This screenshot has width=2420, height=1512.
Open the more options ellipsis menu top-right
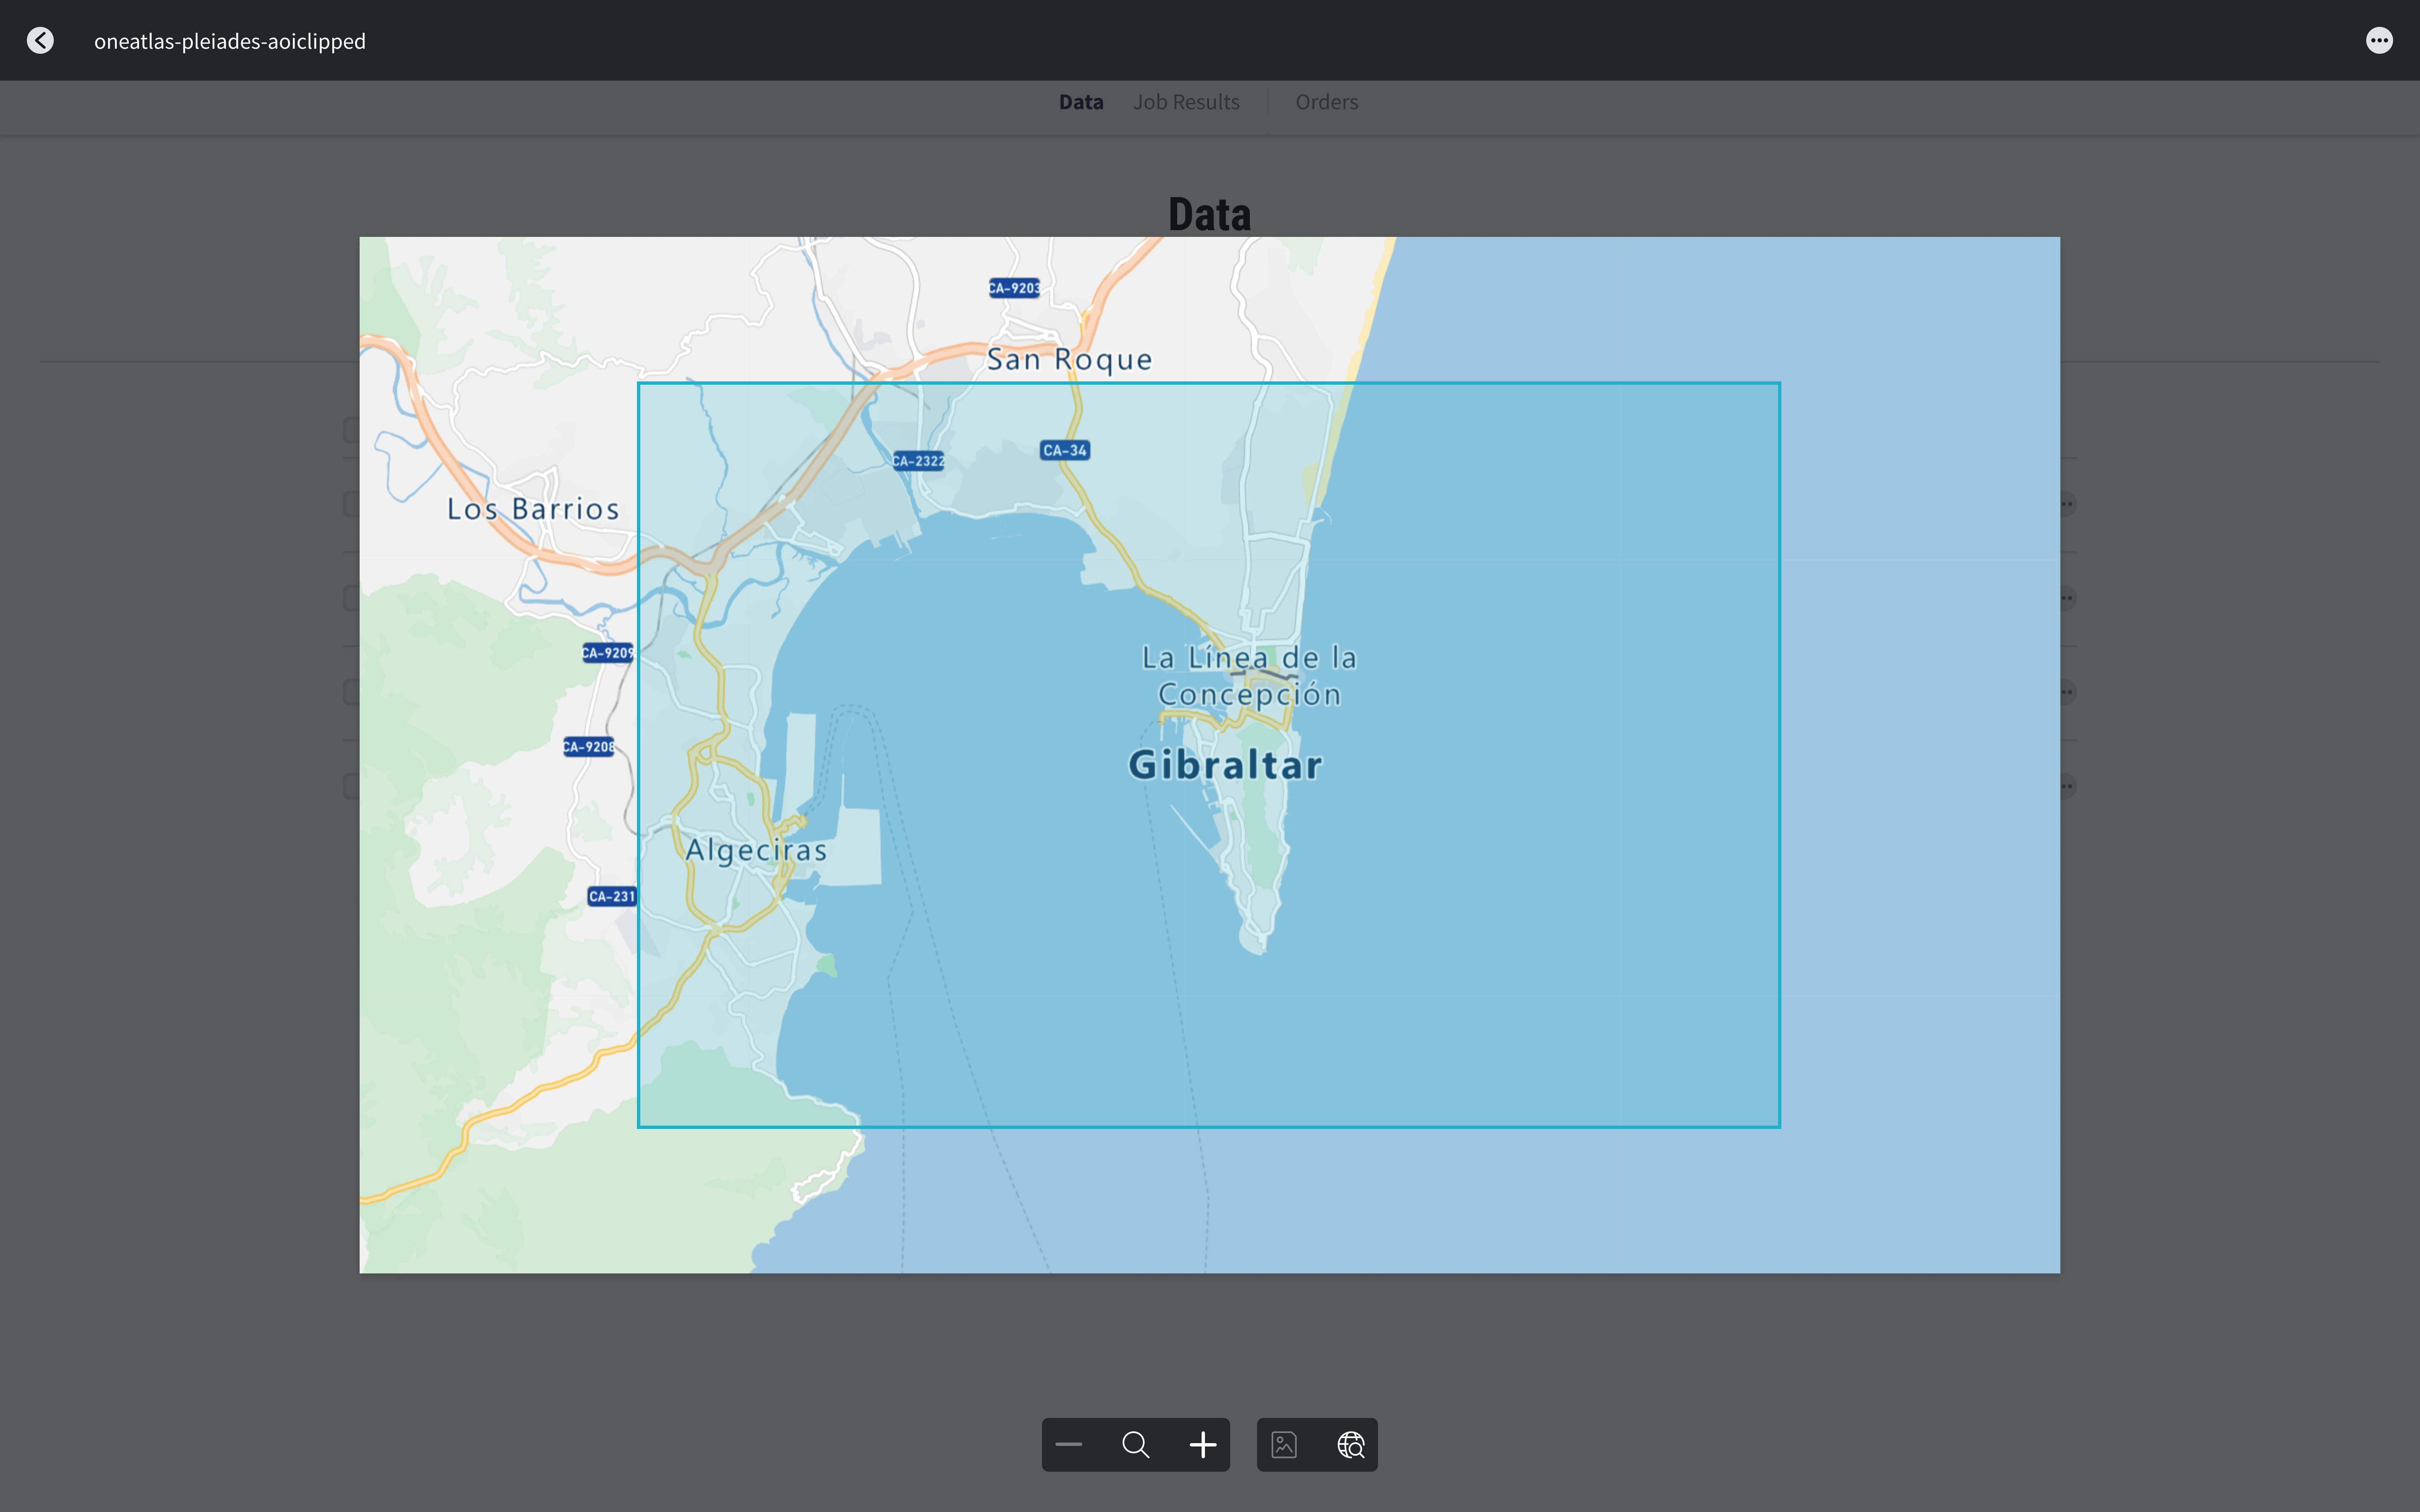(2379, 40)
